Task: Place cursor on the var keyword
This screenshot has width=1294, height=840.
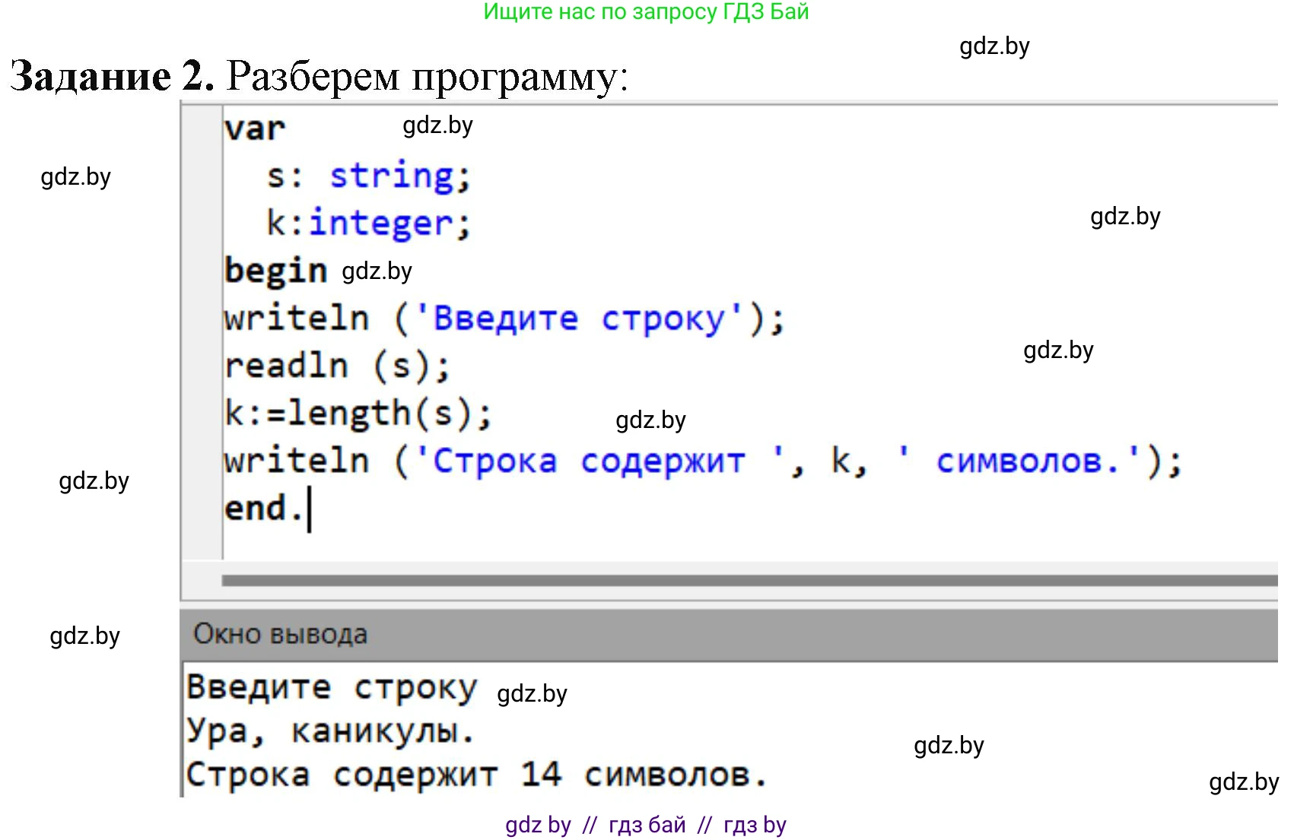Action: point(255,128)
